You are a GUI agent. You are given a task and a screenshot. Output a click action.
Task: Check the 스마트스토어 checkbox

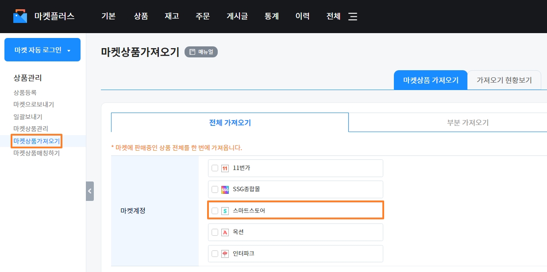pyautogui.click(x=215, y=211)
